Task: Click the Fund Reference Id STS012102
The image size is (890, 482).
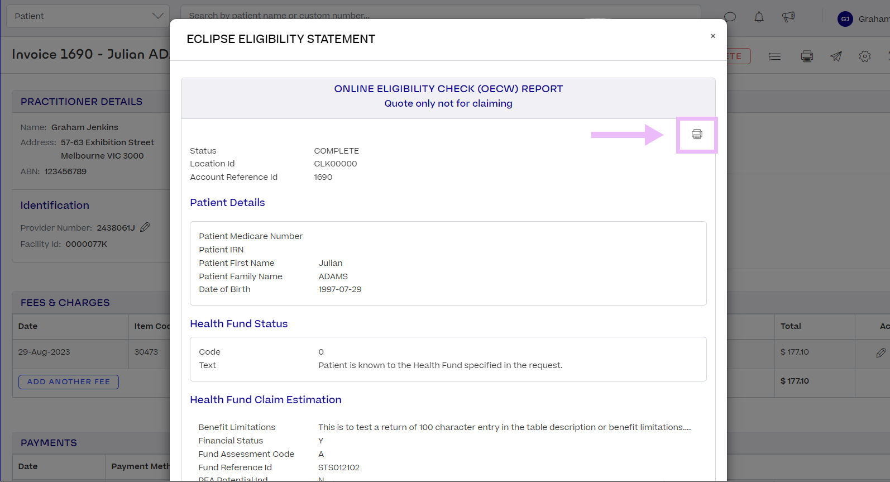Action: pyautogui.click(x=339, y=467)
